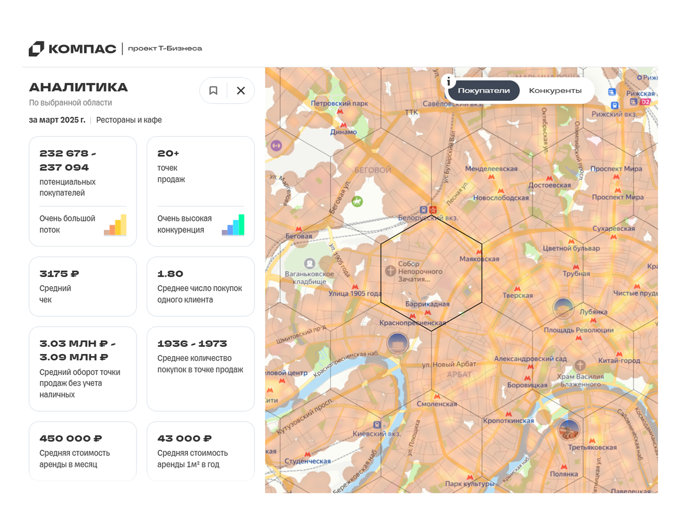Click the round landmark photo near Третьяковская
The height and width of the screenshot is (526, 680).
pyautogui.click(x=568, y=430)
